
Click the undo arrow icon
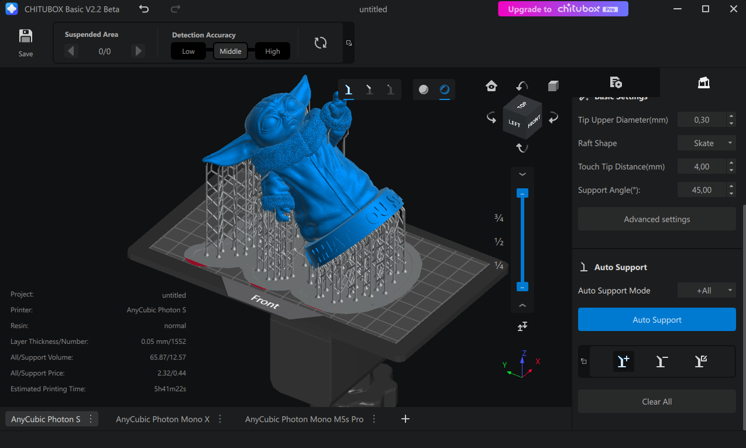[x=144, y=9]
